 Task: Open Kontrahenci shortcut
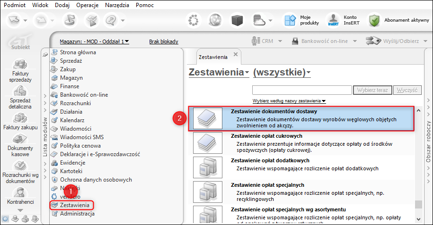click(20, 196)
